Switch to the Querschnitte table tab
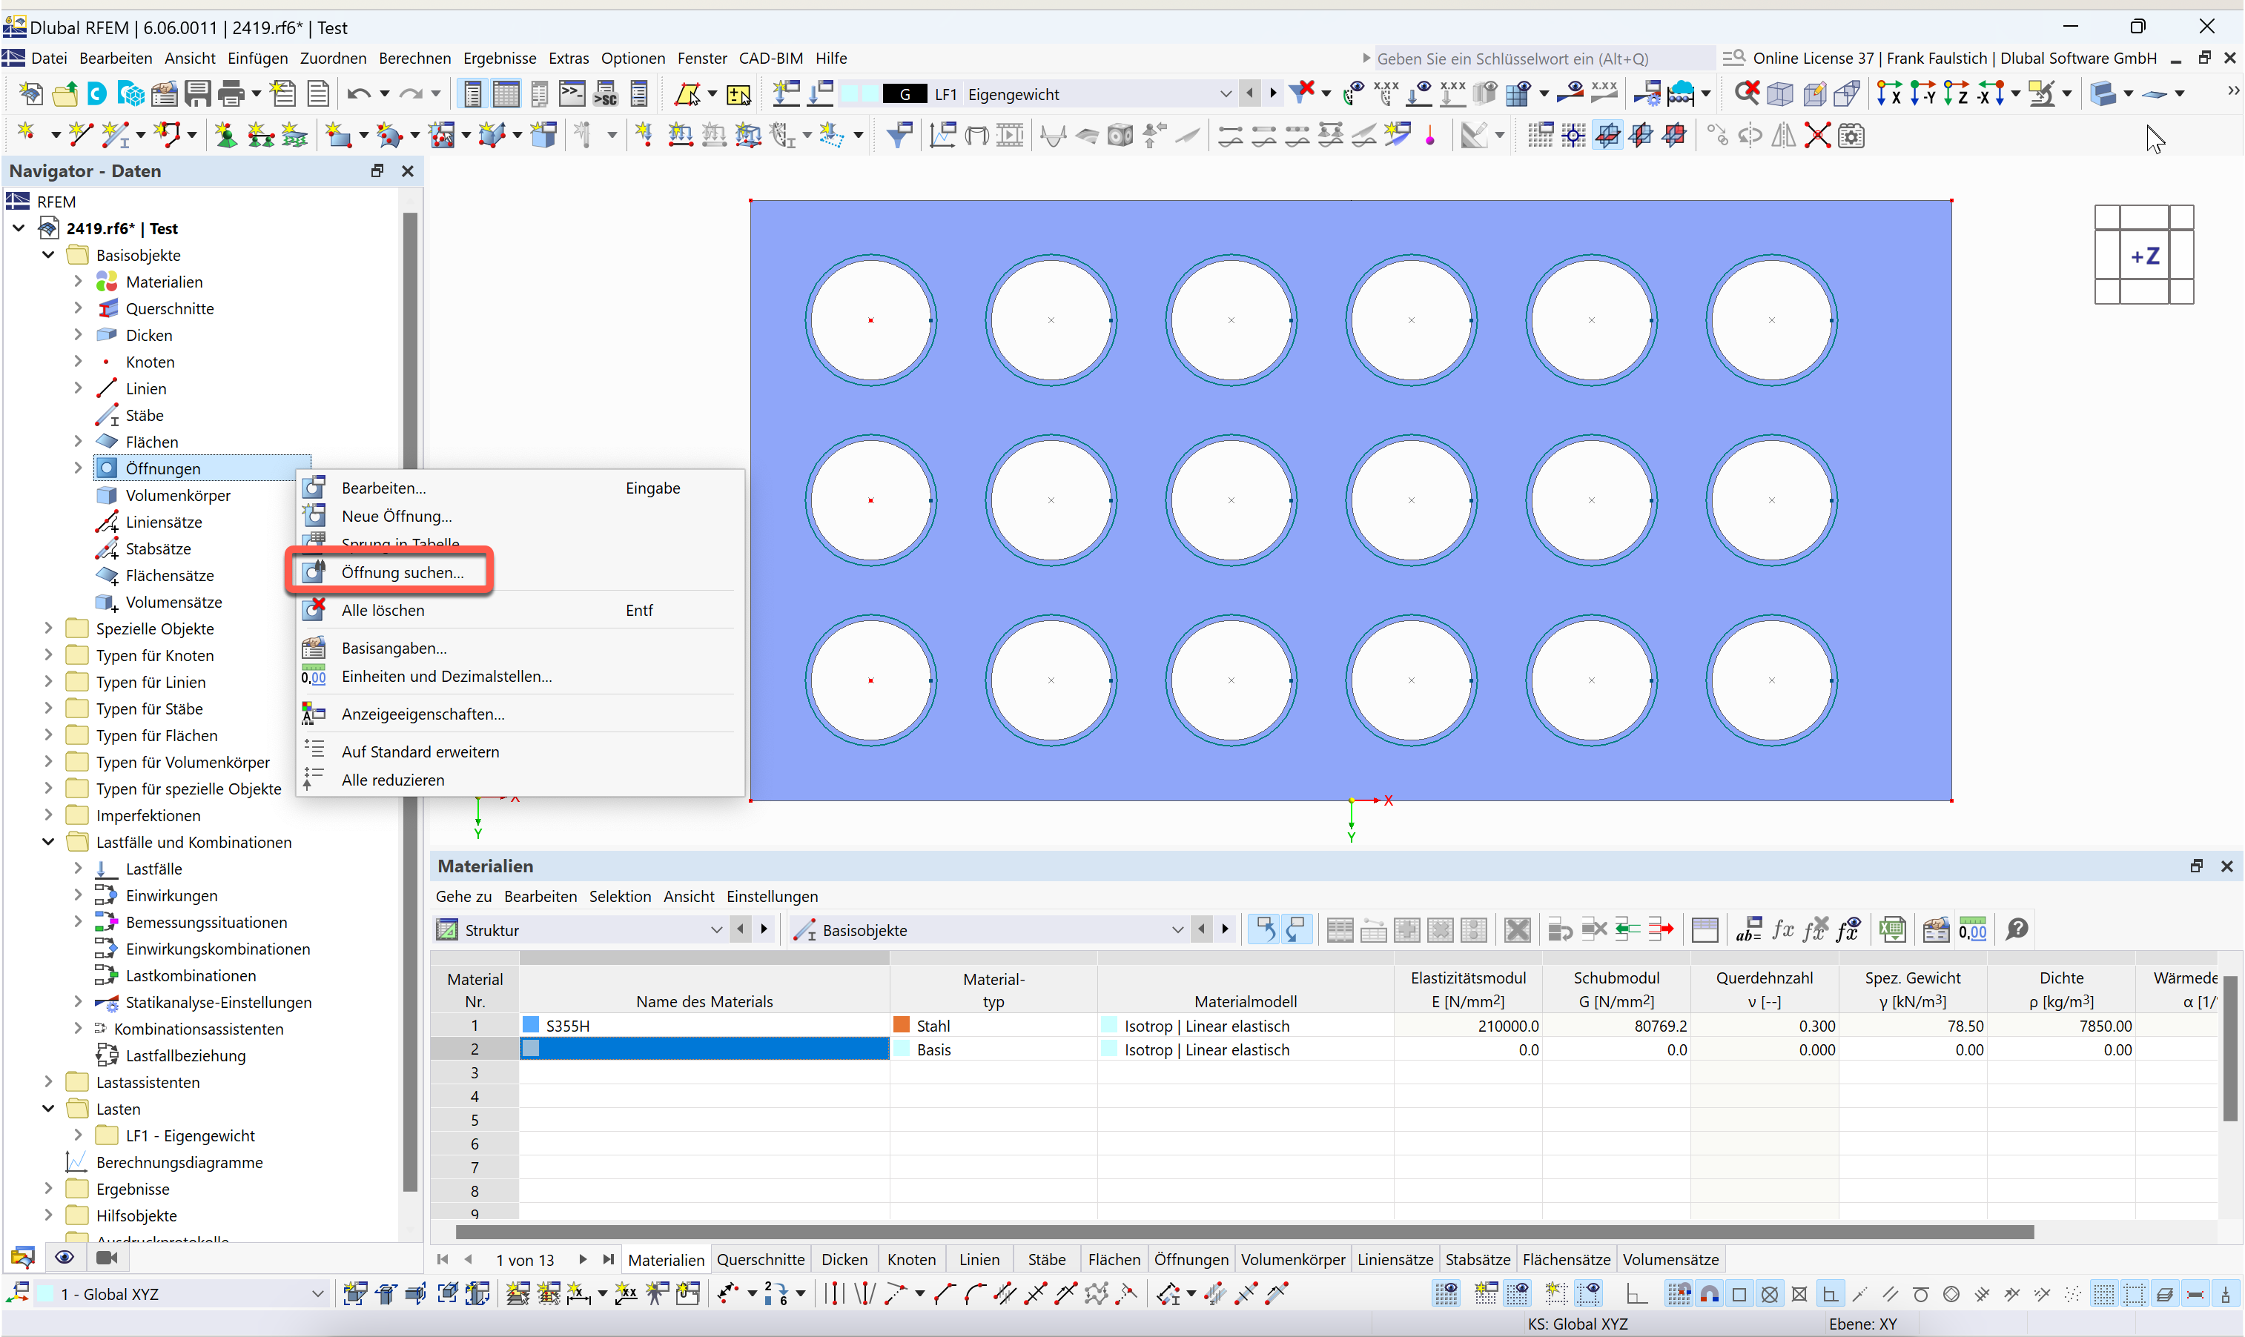The width and height of the screenshot is (2245, 1337). pos(761,1258)
